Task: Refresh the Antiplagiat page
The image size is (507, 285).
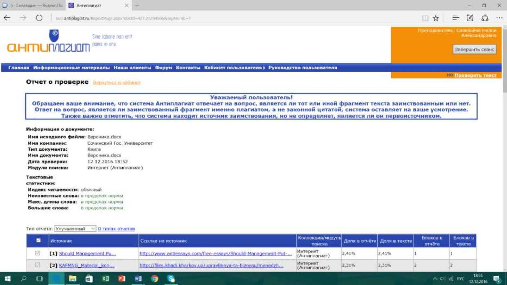Action: 39,18
